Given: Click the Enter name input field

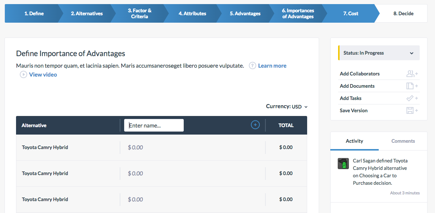Looking at the screenshot, I should (154, 125).
